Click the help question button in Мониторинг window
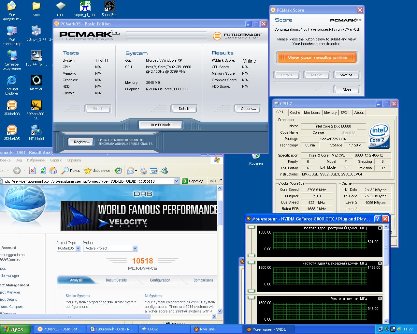 (377, 219)
